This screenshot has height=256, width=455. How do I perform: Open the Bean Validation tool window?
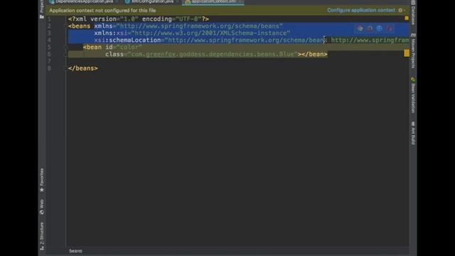pos(413,95)
